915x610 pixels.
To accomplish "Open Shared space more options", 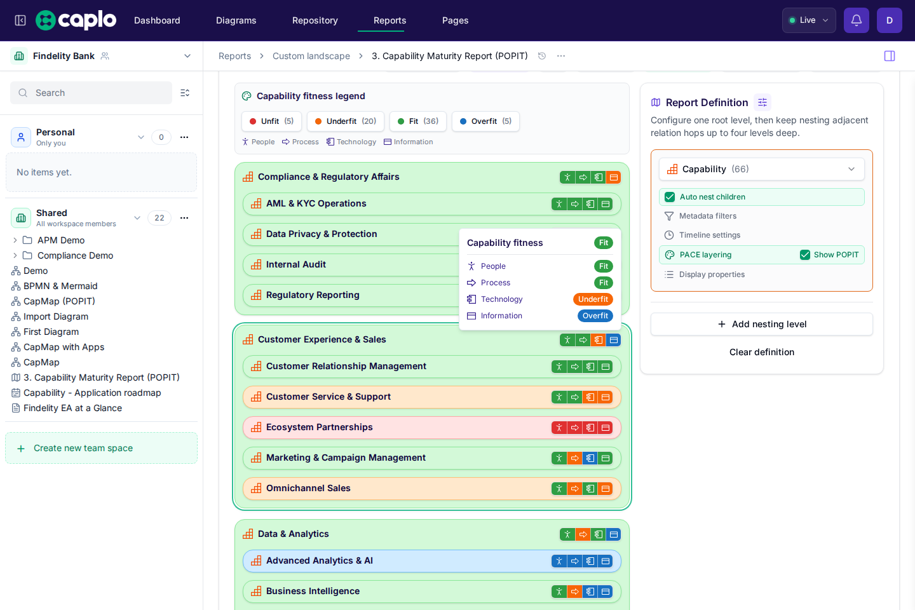I will pyautogui.click(x=184, y=218).
